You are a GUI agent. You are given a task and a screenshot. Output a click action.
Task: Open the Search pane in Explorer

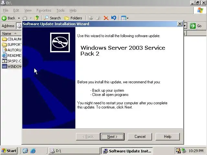click(x=52, y=18)
